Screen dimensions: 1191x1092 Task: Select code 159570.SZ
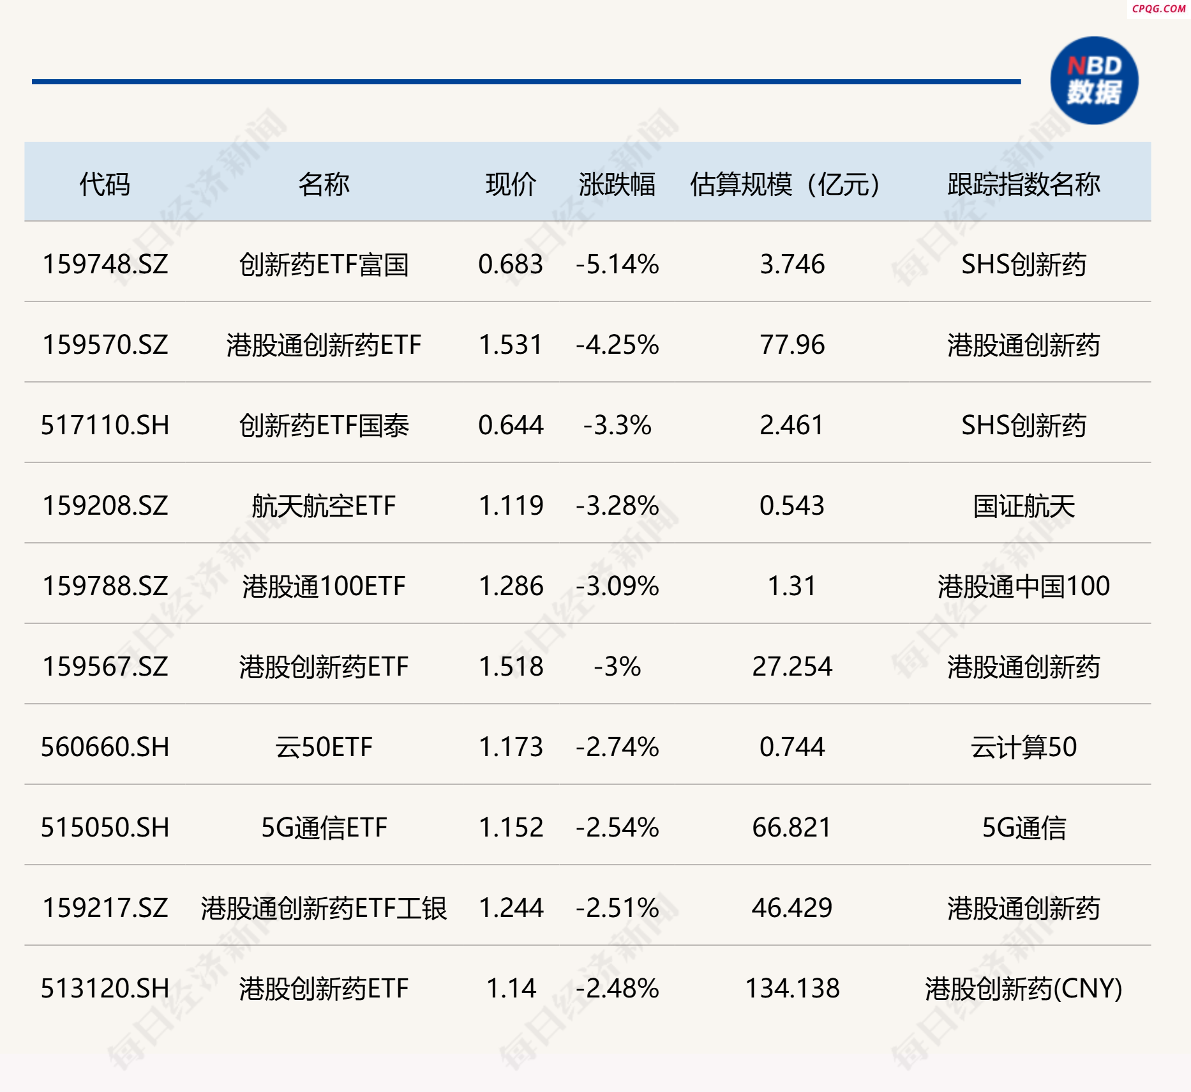tap(105, 344)
